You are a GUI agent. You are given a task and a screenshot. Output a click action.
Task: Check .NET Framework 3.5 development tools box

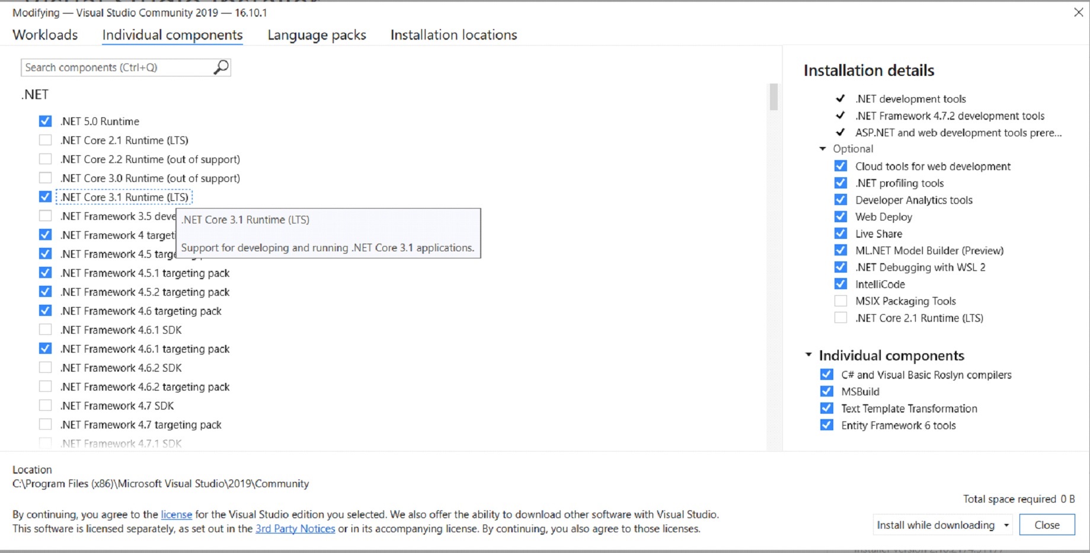coord(45,216)
